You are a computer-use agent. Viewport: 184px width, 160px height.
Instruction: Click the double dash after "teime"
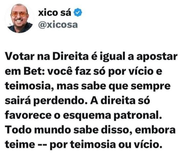coord(42,145)
